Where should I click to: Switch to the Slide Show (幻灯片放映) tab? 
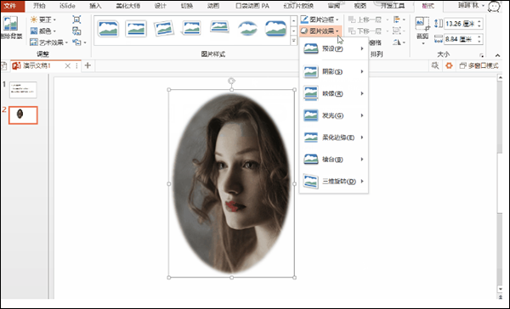[x=298, y=6]
